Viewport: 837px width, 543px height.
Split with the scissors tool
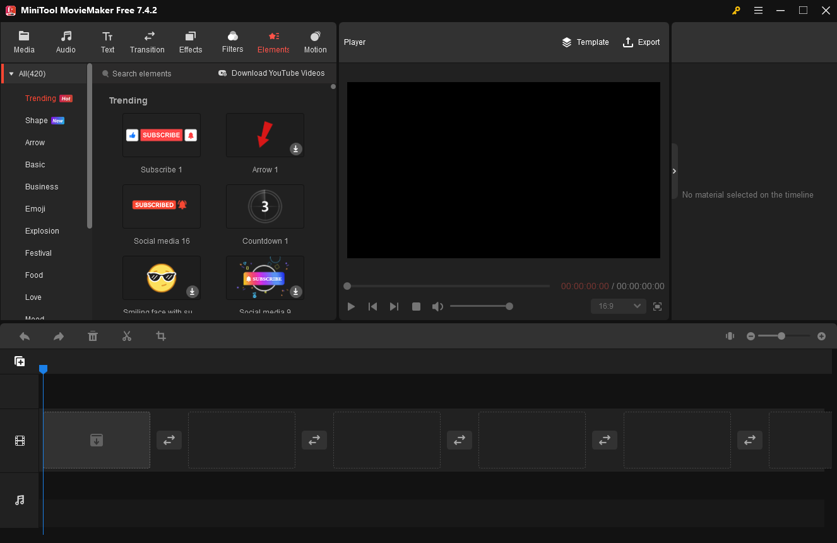127,337
